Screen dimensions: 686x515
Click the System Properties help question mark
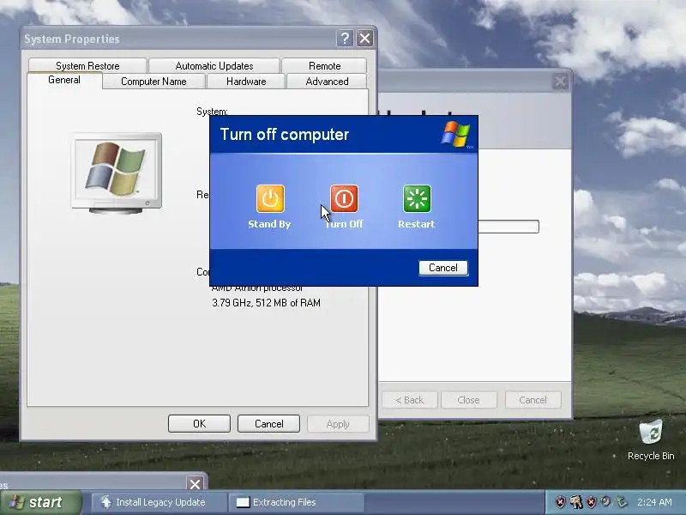[x=345, y=39]
